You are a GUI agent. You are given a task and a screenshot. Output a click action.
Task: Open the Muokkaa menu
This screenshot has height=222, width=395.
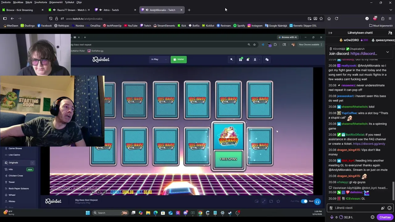18,2
